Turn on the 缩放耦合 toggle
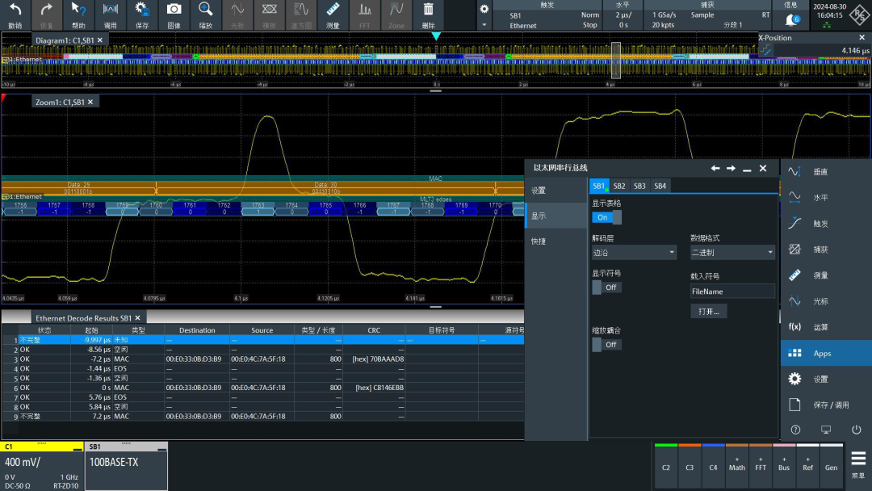Viewport: 872px width, 491px height. pyautogui.click(x=606, y=344)
